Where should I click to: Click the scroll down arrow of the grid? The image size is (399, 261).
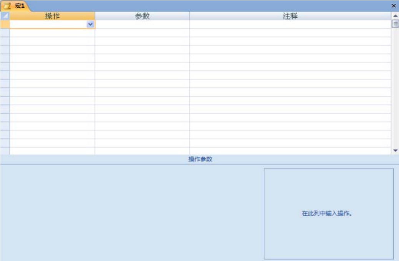(395, 150)
